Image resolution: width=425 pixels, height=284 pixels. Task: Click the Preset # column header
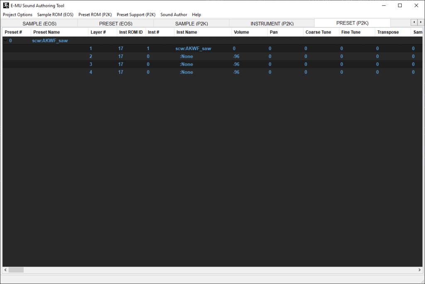click(17, 32)
